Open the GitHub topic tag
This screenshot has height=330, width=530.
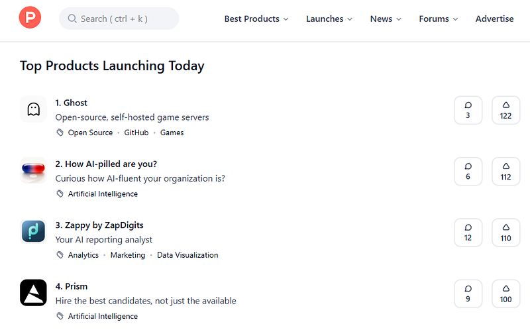click(136, 133)
